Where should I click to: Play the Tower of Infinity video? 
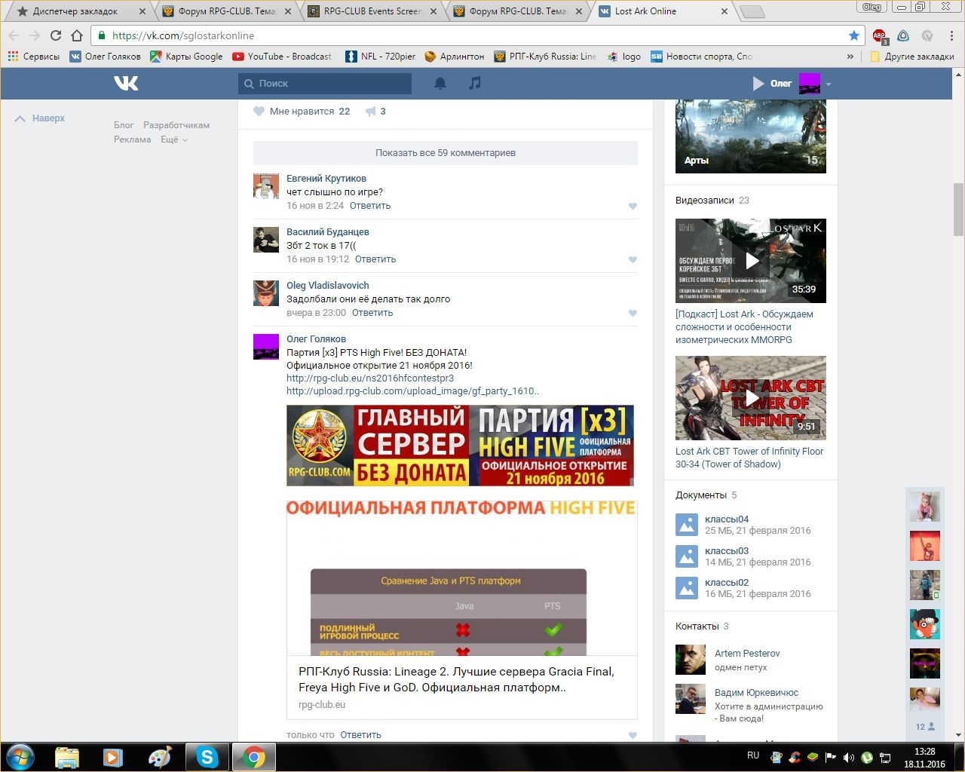[751, 398]
